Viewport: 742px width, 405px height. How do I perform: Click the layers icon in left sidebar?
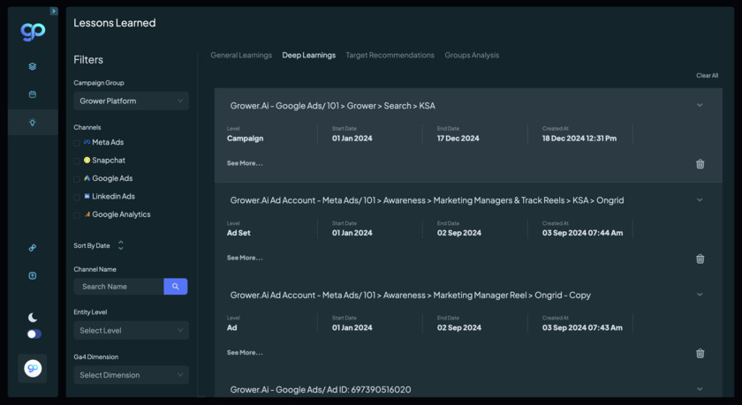pos(33,66)
